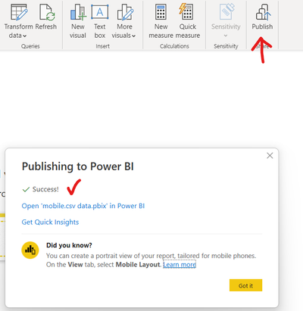This screenshot has height=311, width=303.
Task: Open More visuals dropdown
Action: point(124,21)
